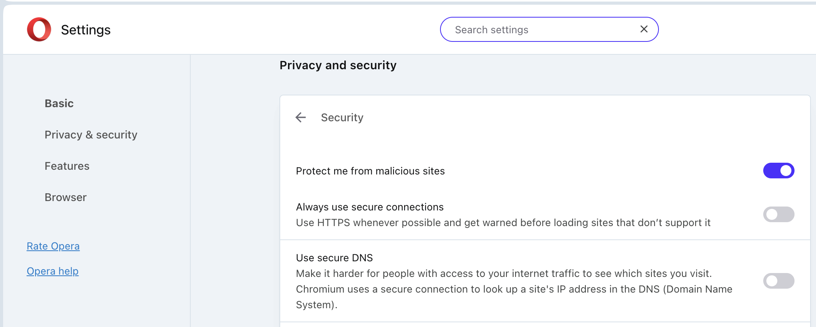Turn on Use secure DNS switch

(x=778, y=281)
